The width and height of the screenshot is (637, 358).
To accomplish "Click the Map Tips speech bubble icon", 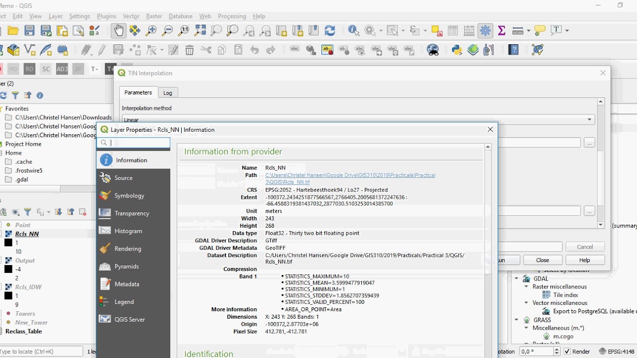I will pyautogui.click(x=540, y=30).
